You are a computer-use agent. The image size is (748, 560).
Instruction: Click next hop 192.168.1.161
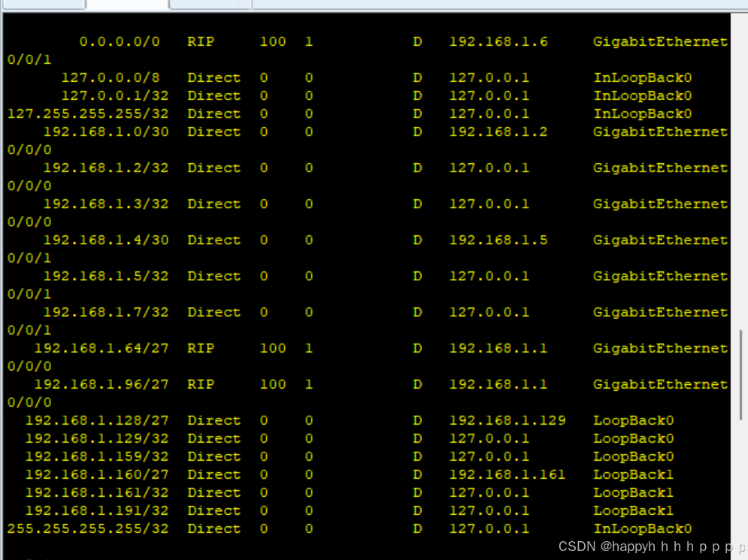[507, 474]
